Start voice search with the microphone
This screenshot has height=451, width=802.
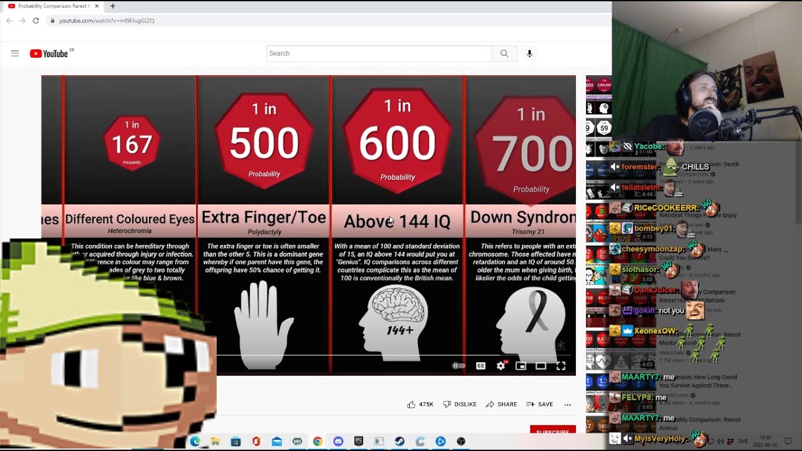pos(529,53)
